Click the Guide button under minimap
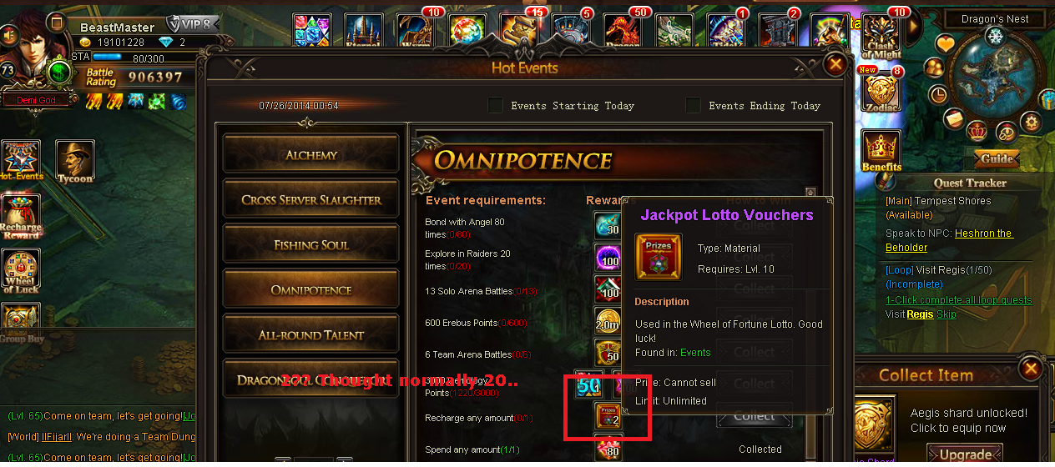The width and height of the screenshot is (1055, 467). [997, 158]
